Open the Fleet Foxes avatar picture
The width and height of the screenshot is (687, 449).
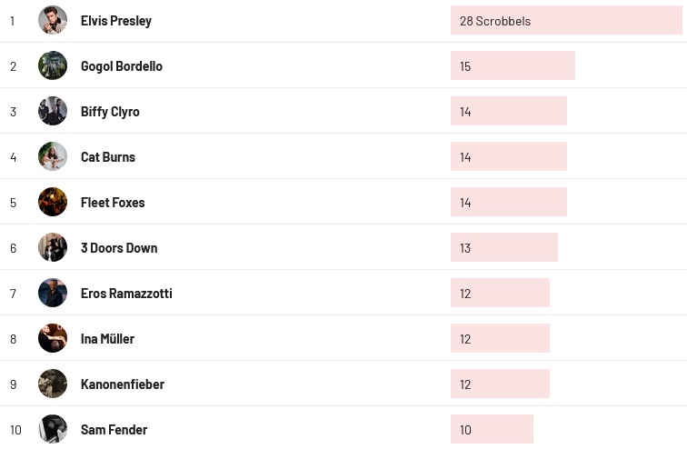coord(53,202)
